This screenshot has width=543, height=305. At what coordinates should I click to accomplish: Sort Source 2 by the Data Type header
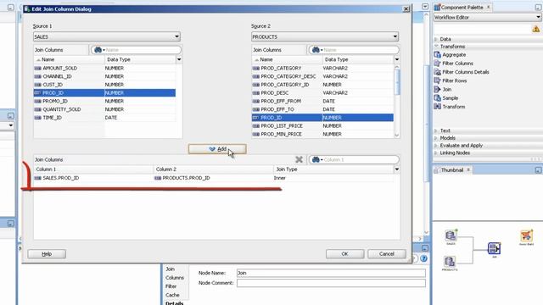[x=357, y=59]
